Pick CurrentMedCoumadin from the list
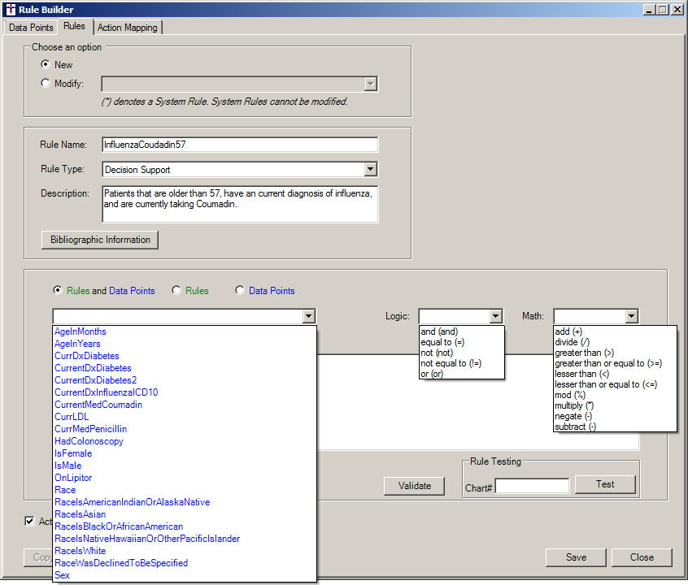This screenshot has width=688, height=585. click(x=98, y=405)
